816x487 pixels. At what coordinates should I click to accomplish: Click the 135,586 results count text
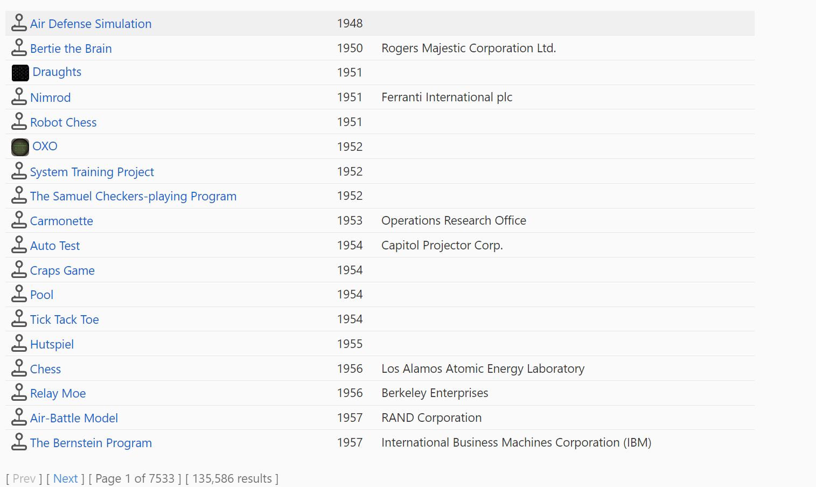coord(232,478)
